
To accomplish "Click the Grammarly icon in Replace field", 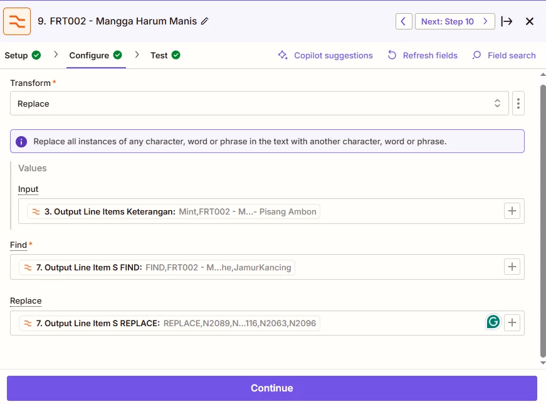I will tap(493, 322).
